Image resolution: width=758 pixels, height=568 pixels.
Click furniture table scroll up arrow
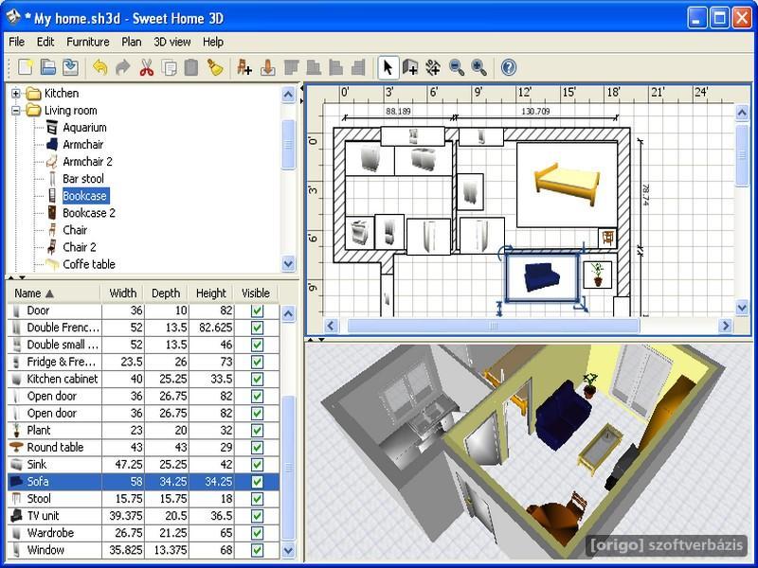tap(288, 314)
